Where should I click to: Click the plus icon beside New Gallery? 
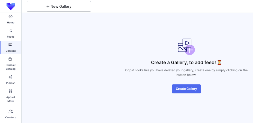48,6
